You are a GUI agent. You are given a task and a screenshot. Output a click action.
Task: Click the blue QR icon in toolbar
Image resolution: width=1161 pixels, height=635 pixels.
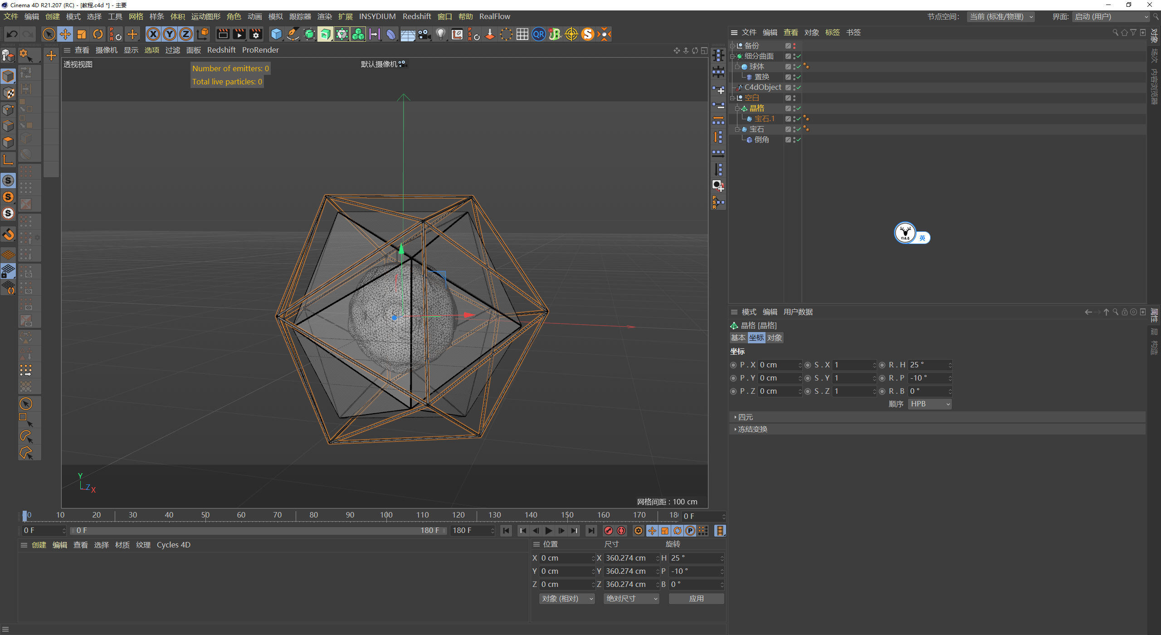(x=539, y=34)
